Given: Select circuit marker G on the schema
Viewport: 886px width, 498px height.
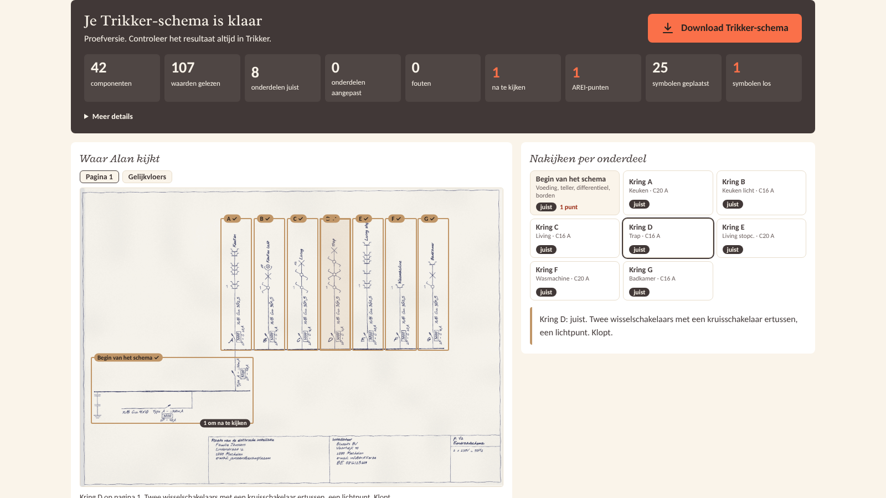Looking at the screenshot, I should (x=429, y=219).
